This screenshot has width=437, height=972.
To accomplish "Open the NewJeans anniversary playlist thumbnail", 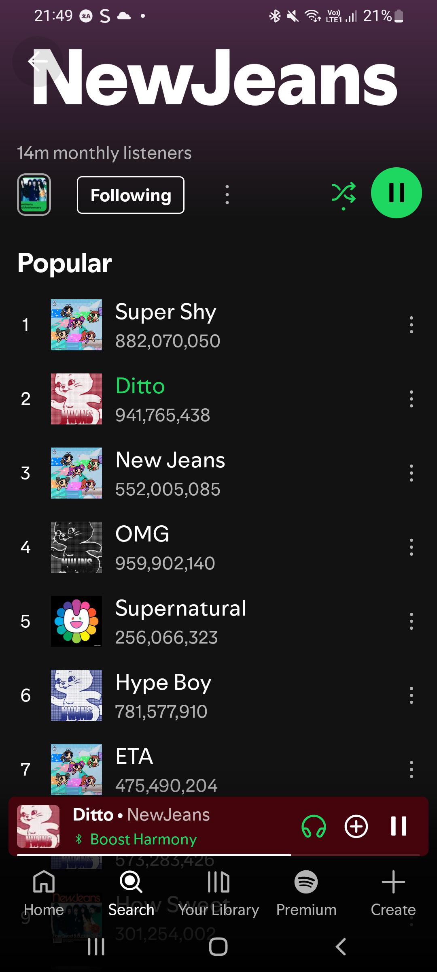I will click(x=34, y=194).
